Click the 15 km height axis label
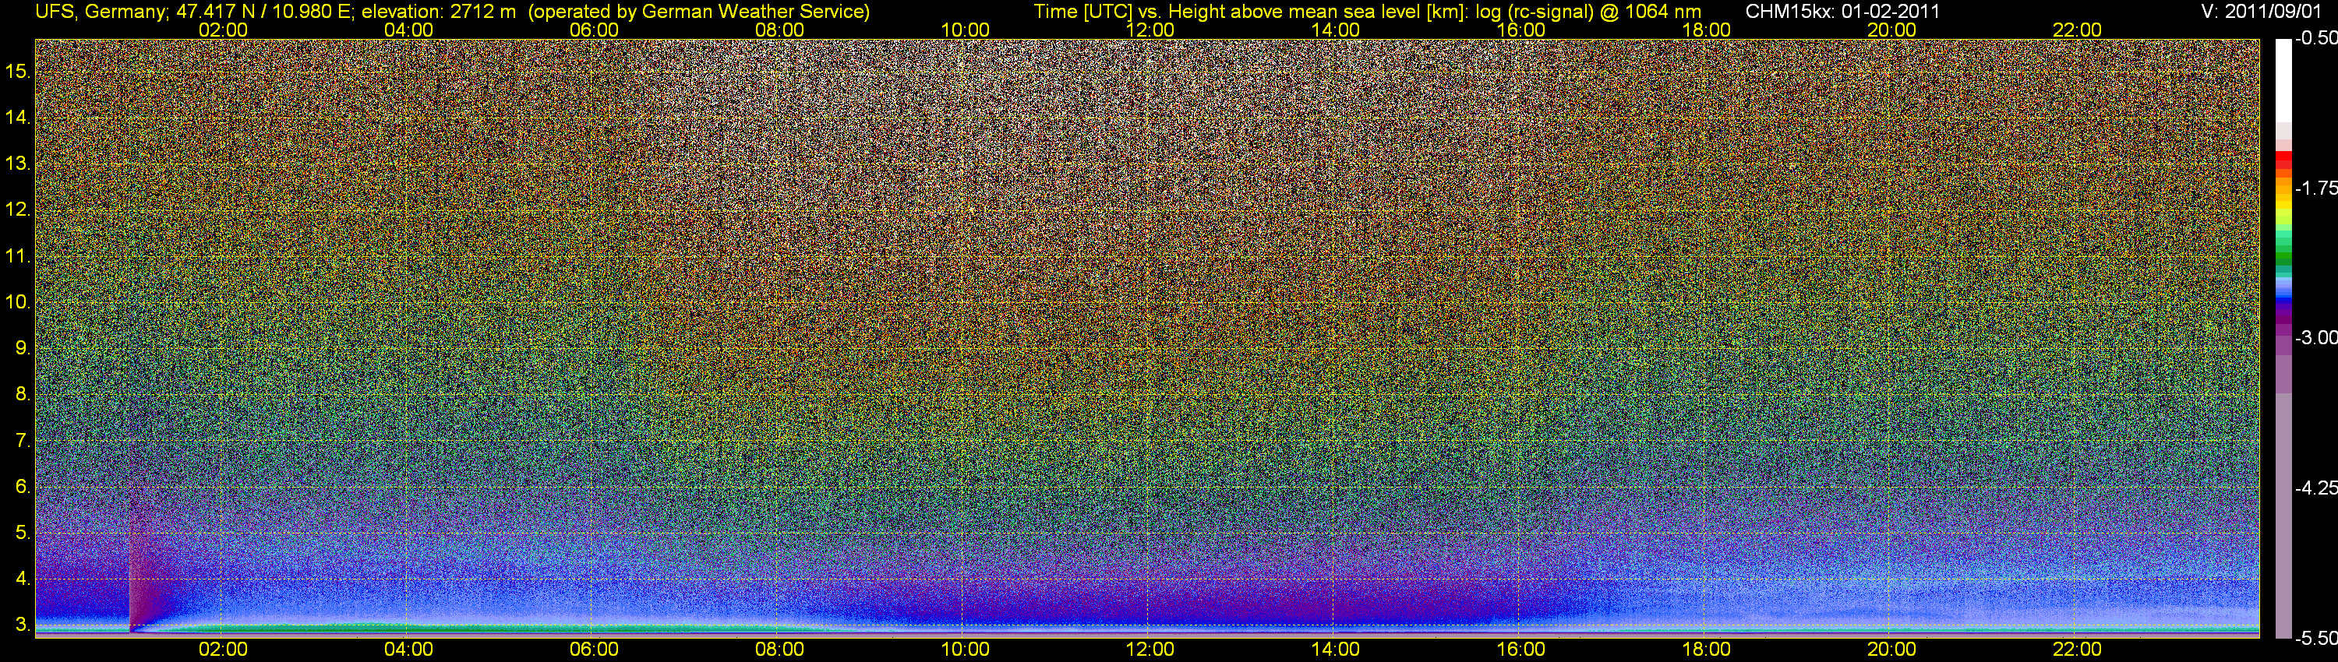2338x662 pixels. point(16,72)
